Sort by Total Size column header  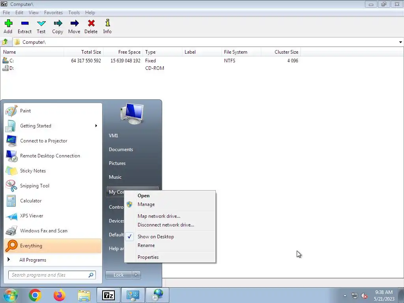click(84, 52)
